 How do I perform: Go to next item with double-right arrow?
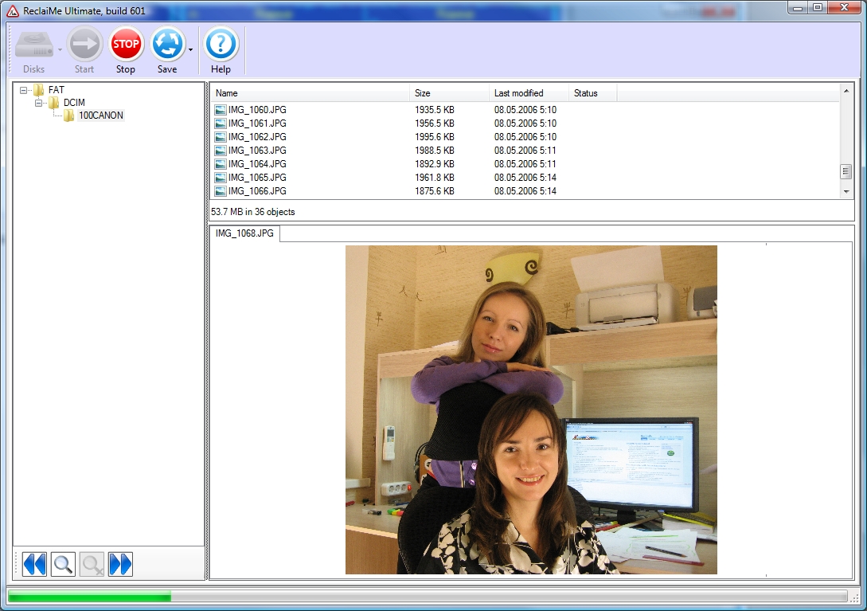120,565
